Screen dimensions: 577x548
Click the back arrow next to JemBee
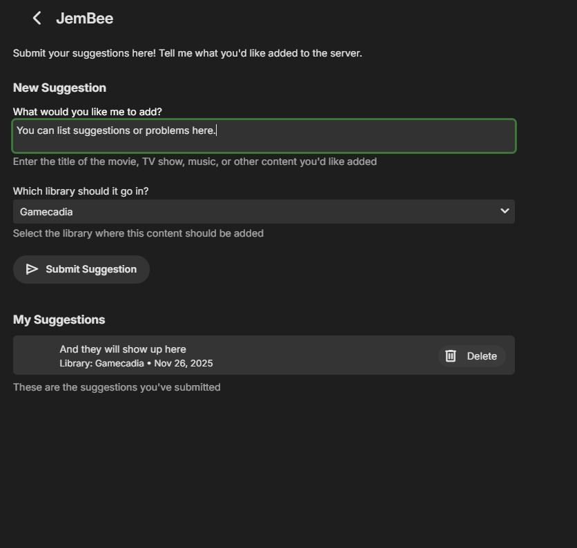coord(37,19)
